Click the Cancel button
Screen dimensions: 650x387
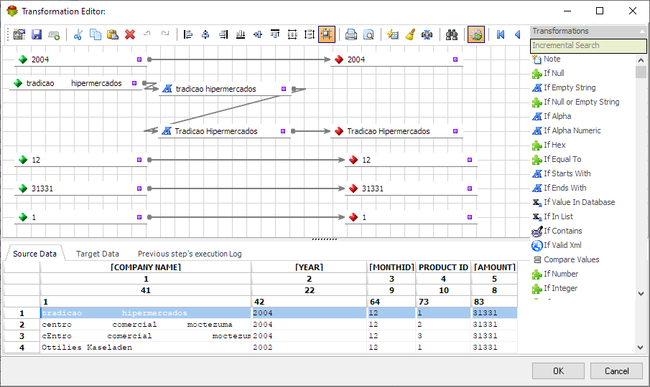616,371
